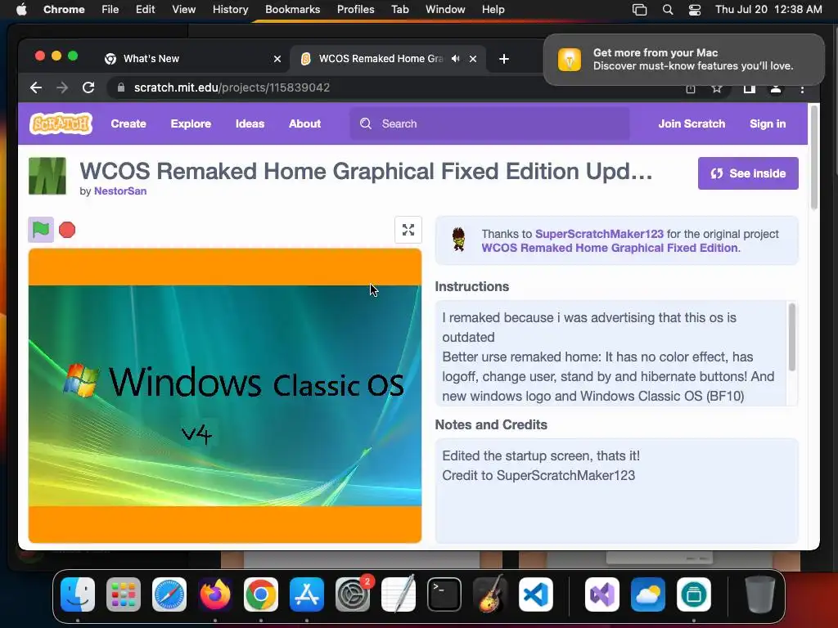Open the Chrome menu in menu bar
This screenshot has height=628, width=838.
point(64,10)
